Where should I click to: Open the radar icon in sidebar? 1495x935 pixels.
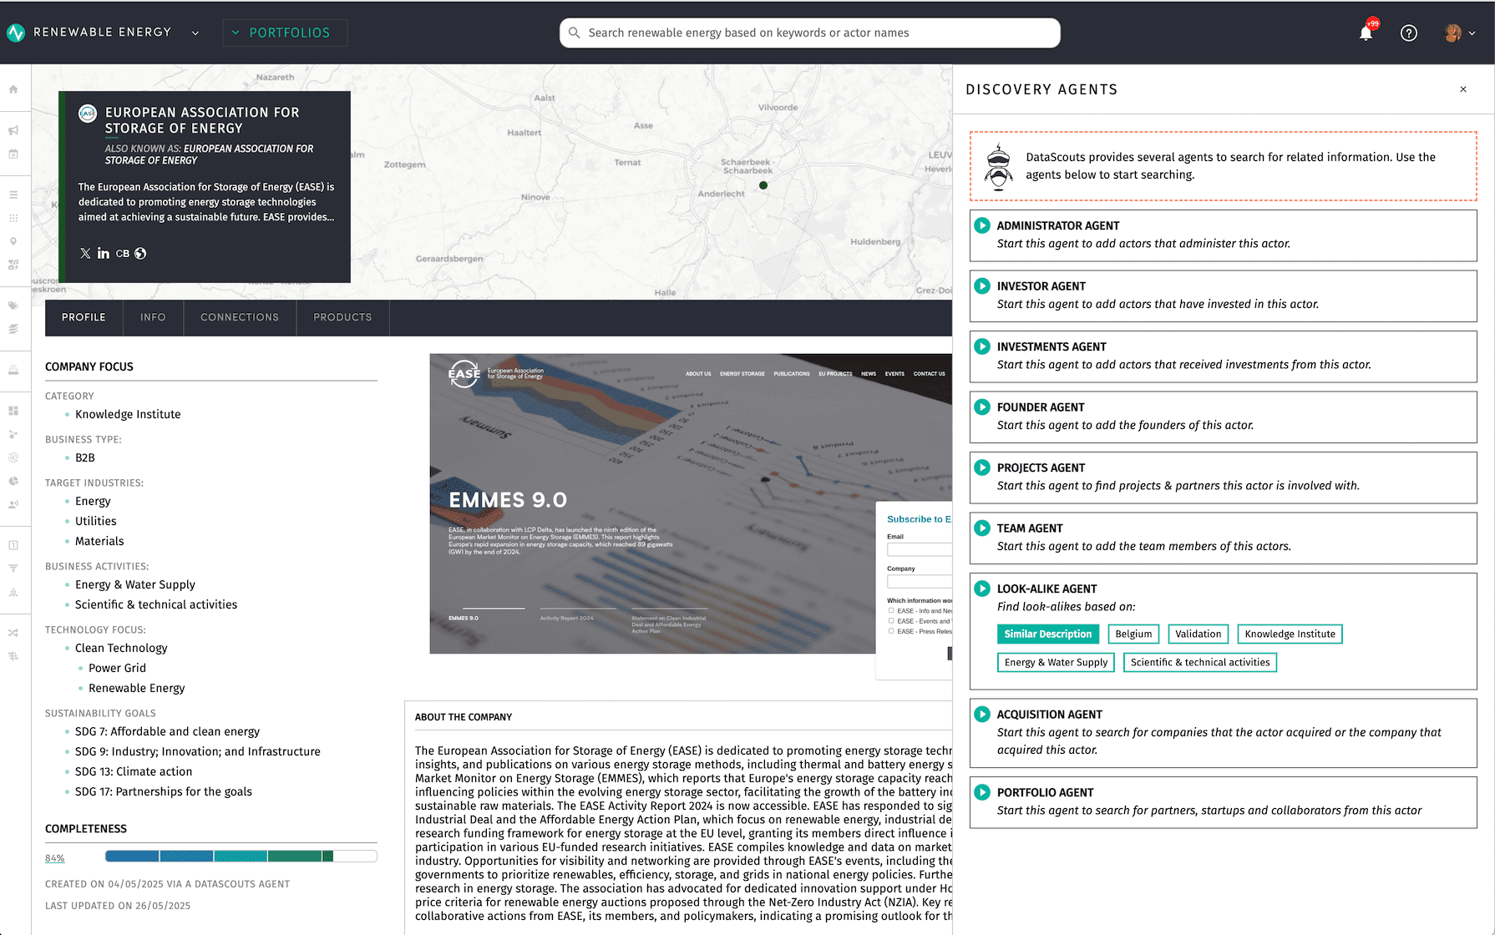click(x=13, y=457)
